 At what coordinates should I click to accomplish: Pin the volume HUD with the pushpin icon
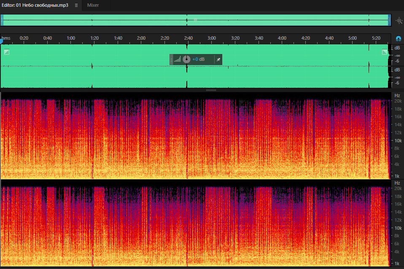pyautogui.click(x=218, y=60)
